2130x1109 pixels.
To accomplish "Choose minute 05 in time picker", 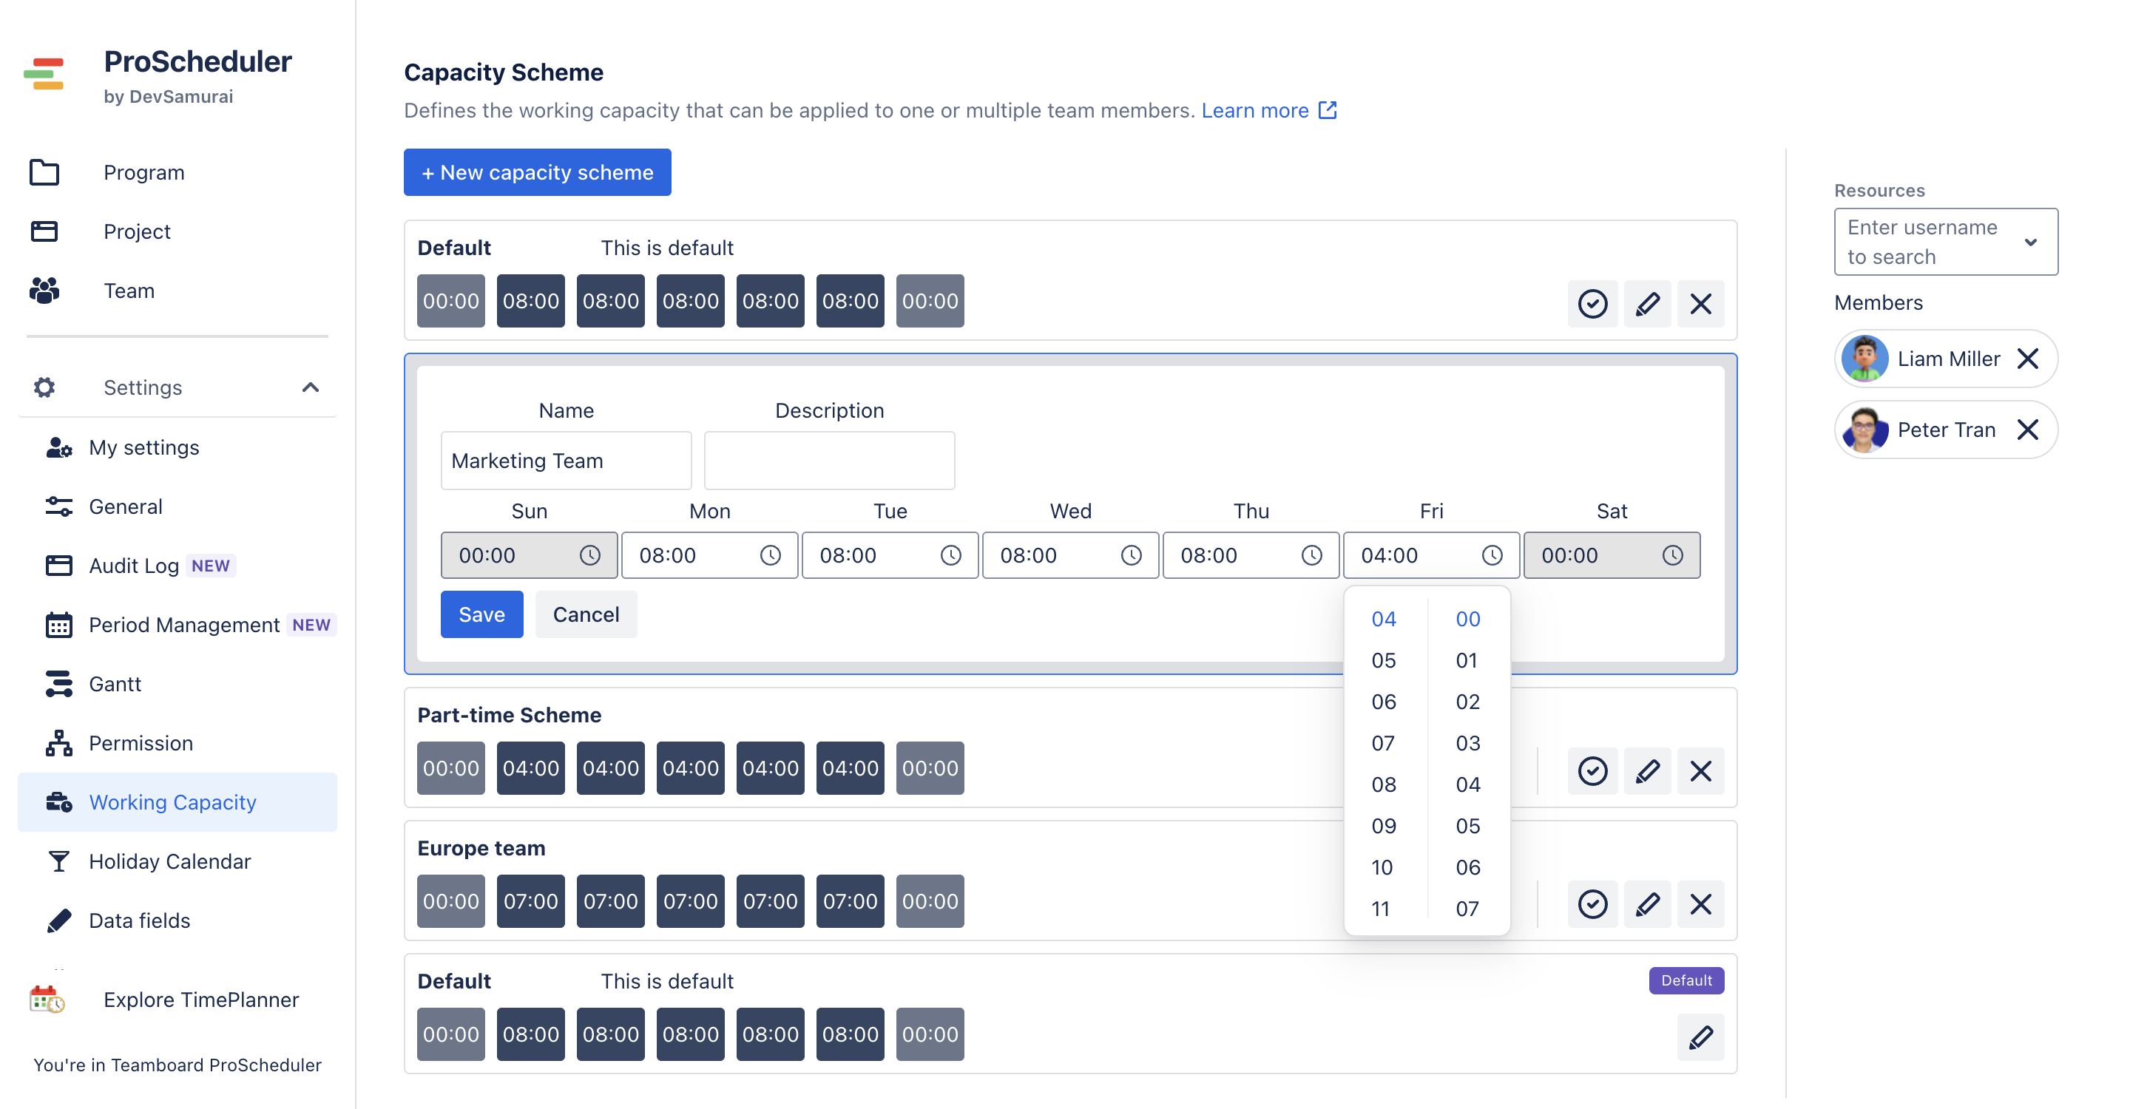I will click(x=1467, y=826).
